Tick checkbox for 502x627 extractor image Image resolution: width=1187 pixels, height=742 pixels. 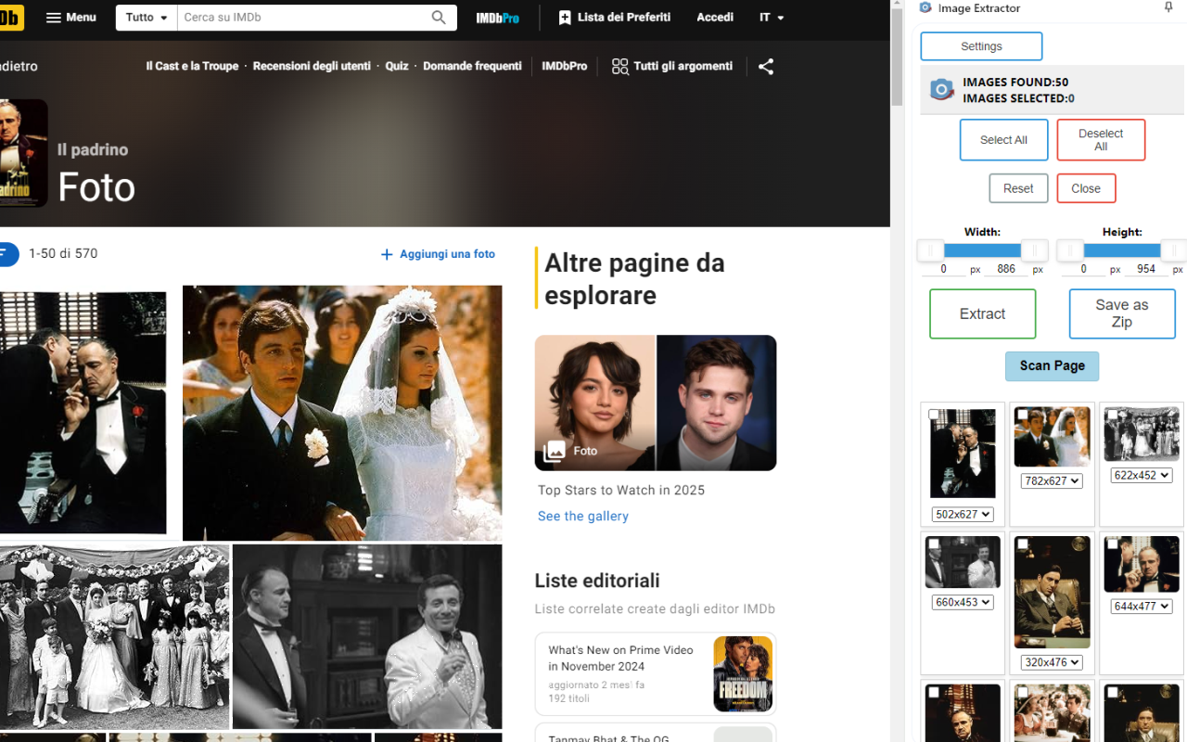[x=934, y=415]
